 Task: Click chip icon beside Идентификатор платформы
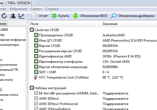pyautogui.click(x=36, y=62)
